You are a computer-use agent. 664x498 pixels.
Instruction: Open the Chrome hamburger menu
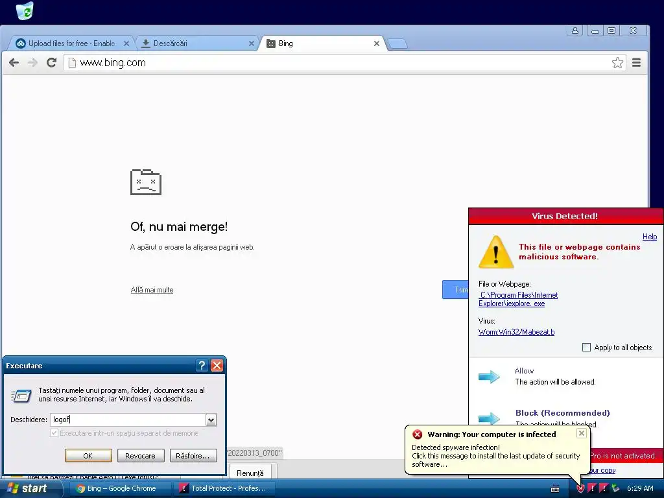point(636,63)
